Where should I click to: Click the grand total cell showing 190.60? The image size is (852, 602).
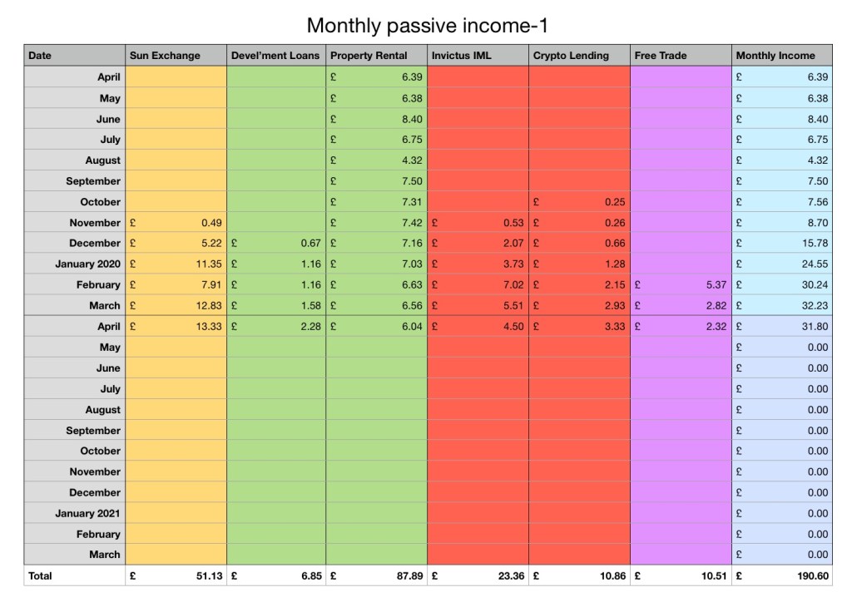(781, 575)
